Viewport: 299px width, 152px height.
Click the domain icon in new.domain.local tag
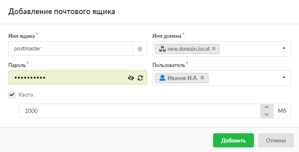point(162,49)
